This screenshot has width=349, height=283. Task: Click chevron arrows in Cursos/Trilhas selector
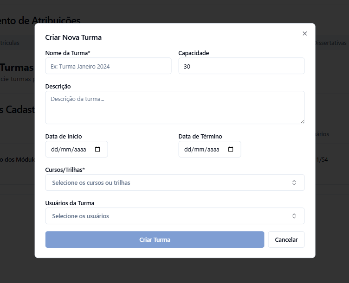click(x=294, y=182)
